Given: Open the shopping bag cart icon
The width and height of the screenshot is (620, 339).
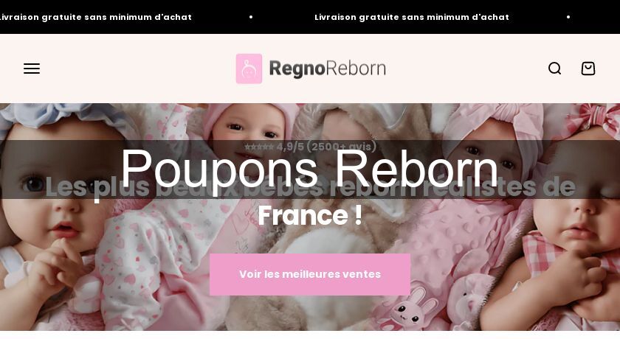Looking at the screenshot, I should [x=588, y=69].
